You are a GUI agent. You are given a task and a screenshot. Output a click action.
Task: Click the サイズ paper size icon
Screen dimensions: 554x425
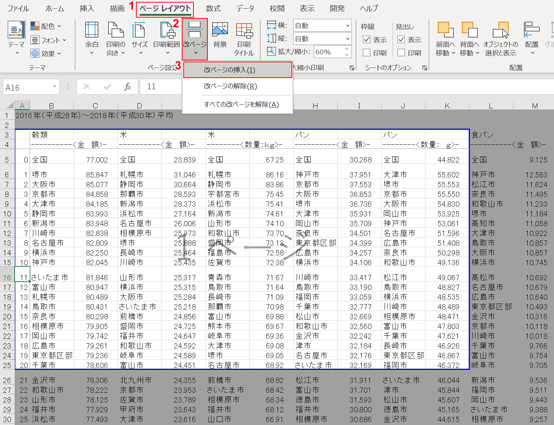click(x=139, y=30)
